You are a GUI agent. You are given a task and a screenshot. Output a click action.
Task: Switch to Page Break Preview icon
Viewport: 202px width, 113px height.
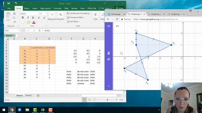(x=95, y=100)
